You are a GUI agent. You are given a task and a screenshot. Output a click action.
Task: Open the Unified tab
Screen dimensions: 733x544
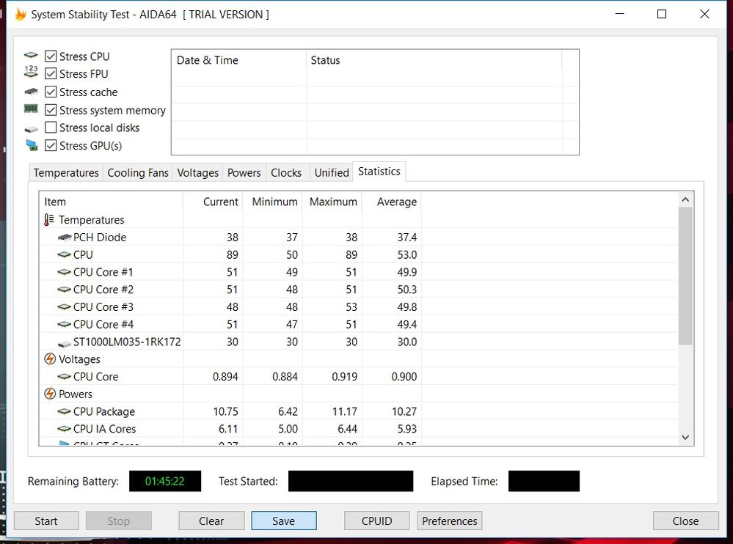332,173
